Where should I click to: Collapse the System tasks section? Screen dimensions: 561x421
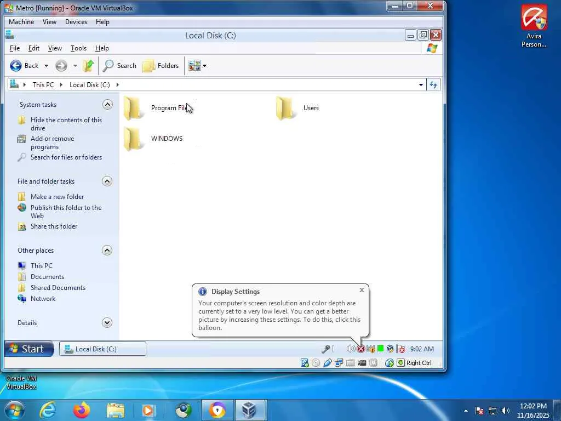click(107, 105)
